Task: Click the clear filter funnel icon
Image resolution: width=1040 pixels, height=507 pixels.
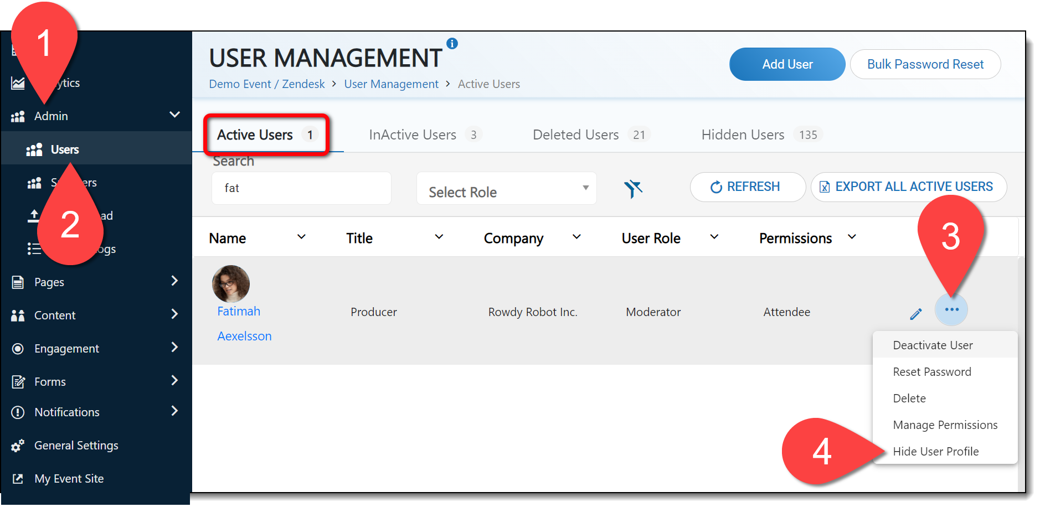Action: click(x=633, y=189)
